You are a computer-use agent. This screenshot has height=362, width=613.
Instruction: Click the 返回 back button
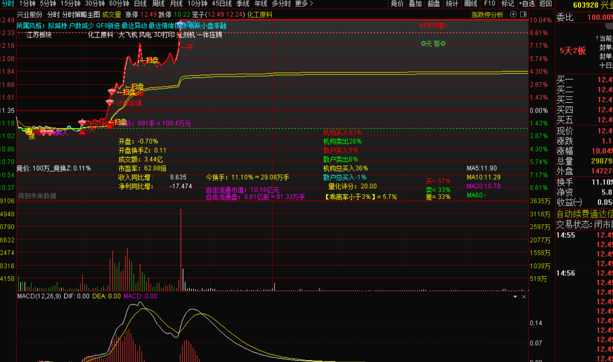(545, 4)
